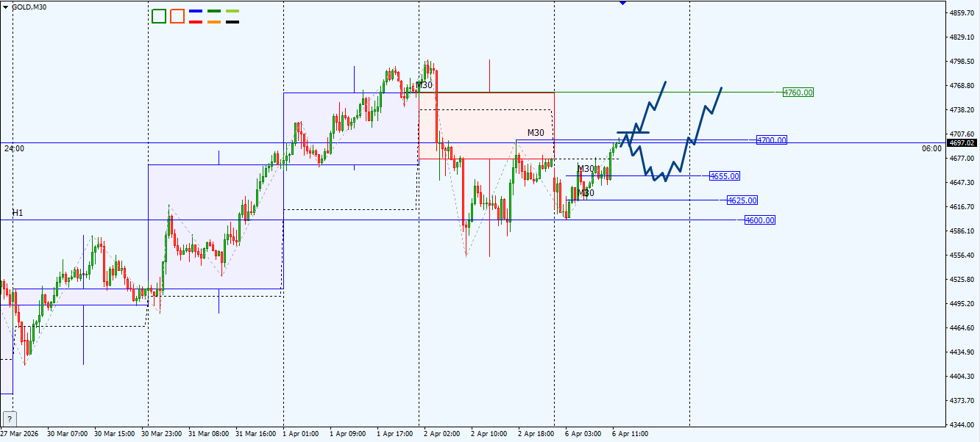This screenshot has height=442, width=980.
Task: Pick the black line legend swatch
Action: click(x=232, y=21)
